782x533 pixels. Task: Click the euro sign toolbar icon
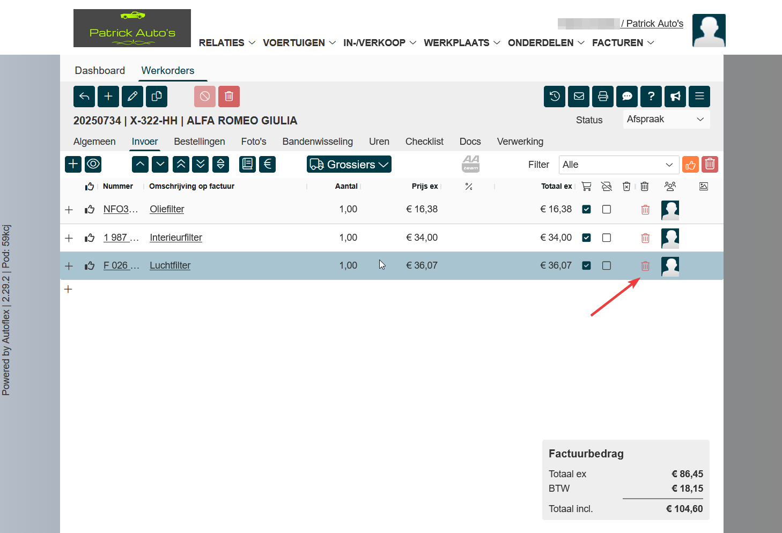(268, 164)
